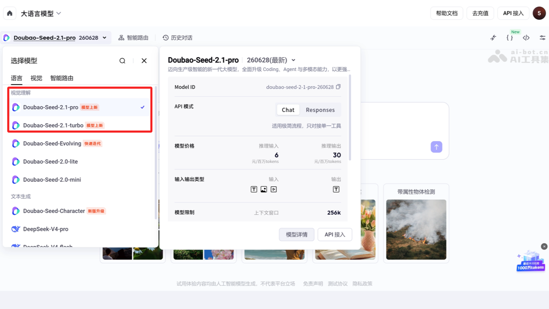
Task: Copy the Model ID with the copy icon
Action: point(338,87)
